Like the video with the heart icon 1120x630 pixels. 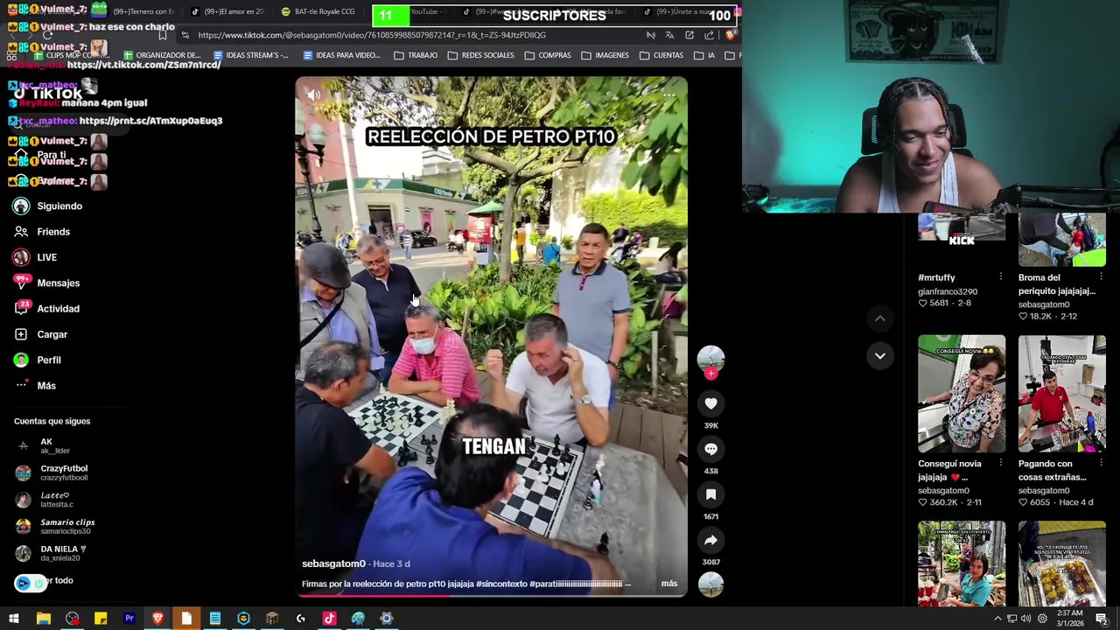point(710,403)
